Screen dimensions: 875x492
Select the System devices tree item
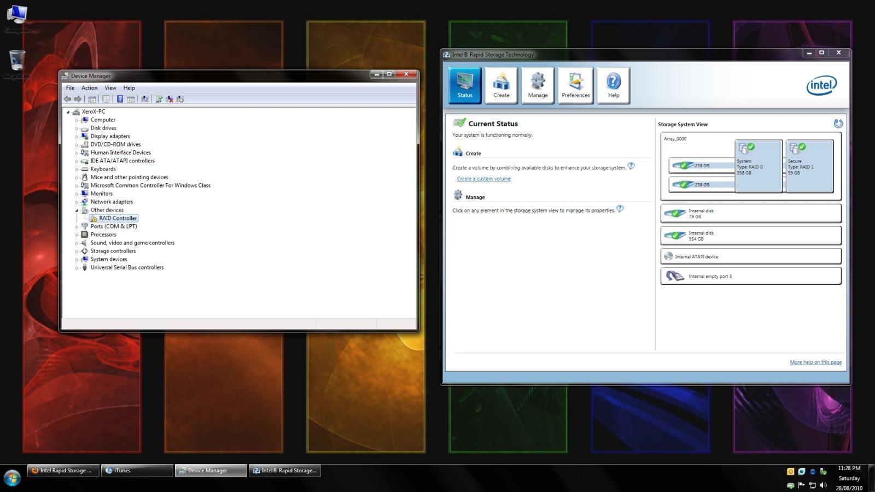[x=109, y=259]
